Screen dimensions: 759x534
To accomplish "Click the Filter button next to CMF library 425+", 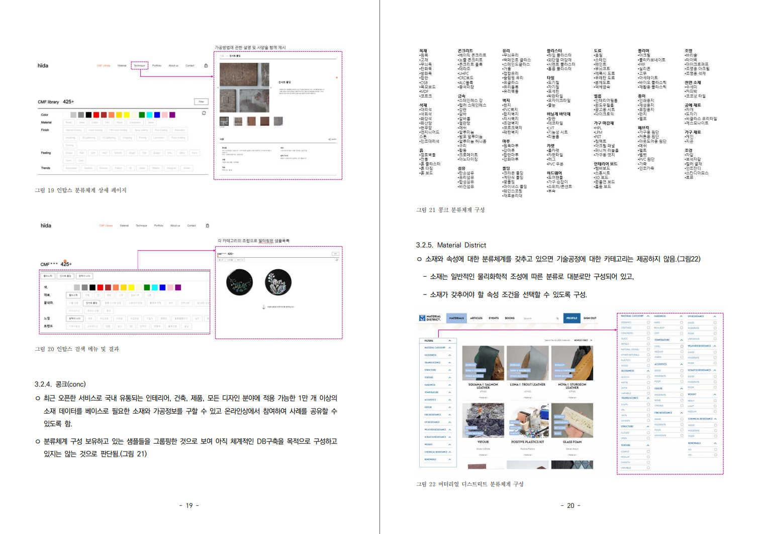I will 201,101.
